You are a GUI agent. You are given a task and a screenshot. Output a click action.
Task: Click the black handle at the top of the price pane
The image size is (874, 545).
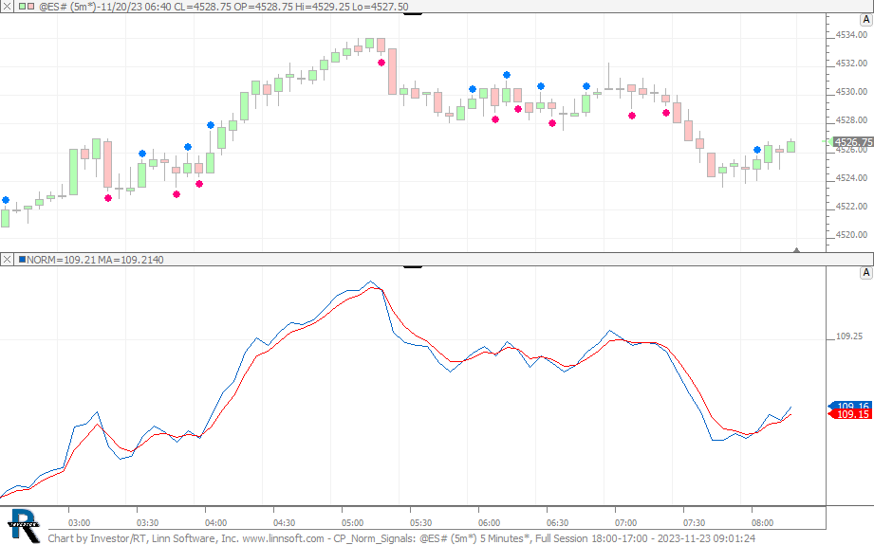point(413,13)
